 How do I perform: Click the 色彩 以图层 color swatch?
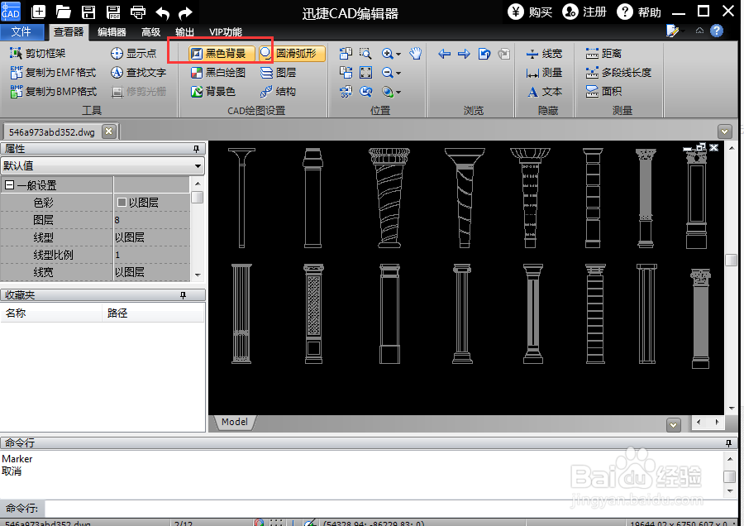pos(122,203)
